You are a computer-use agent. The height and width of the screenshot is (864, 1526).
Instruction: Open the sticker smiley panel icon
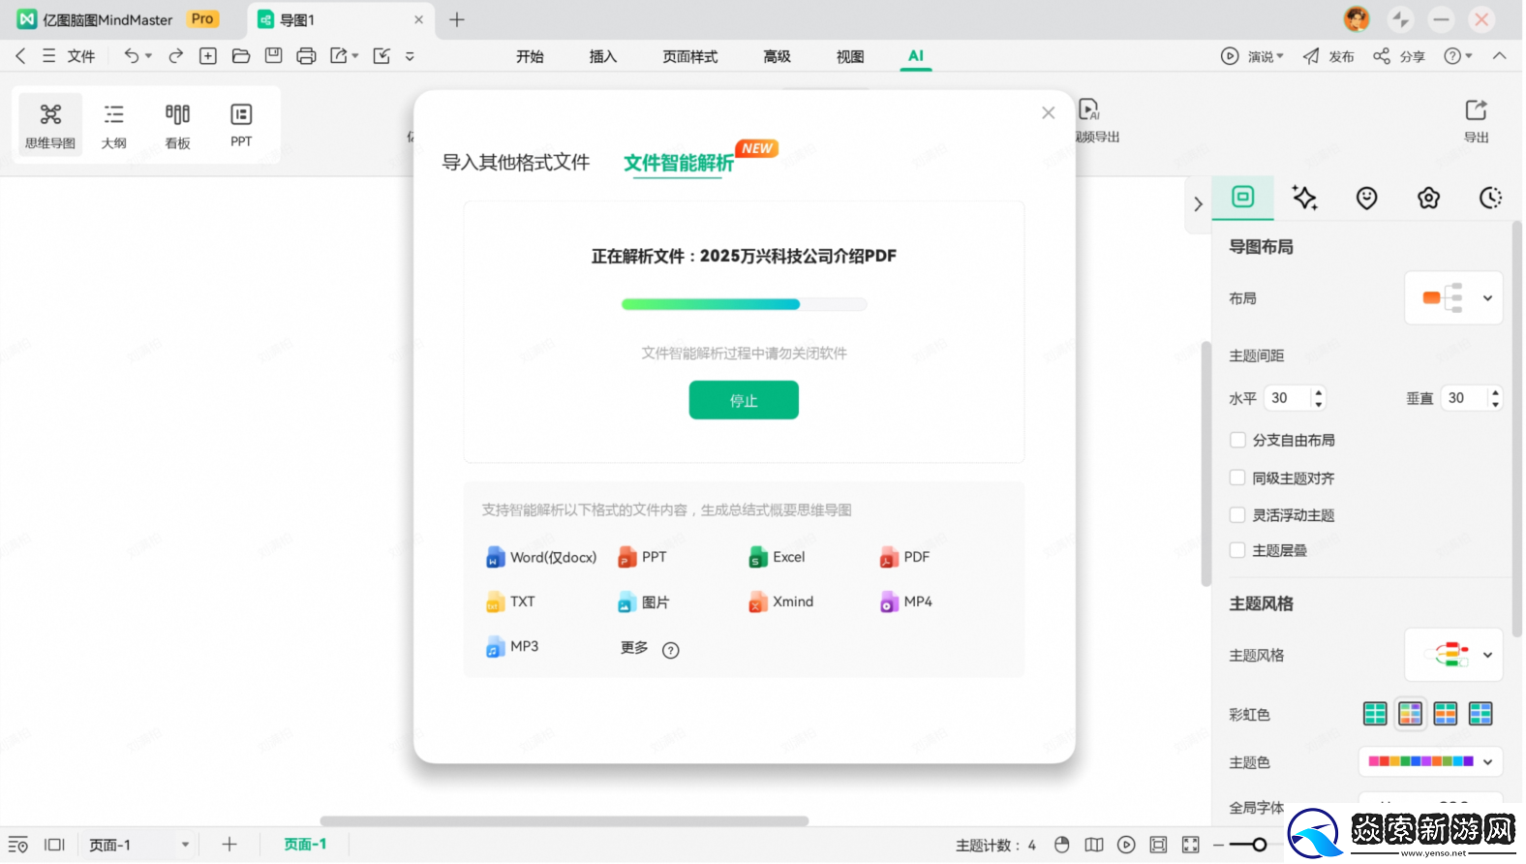tap(1366, 198)
